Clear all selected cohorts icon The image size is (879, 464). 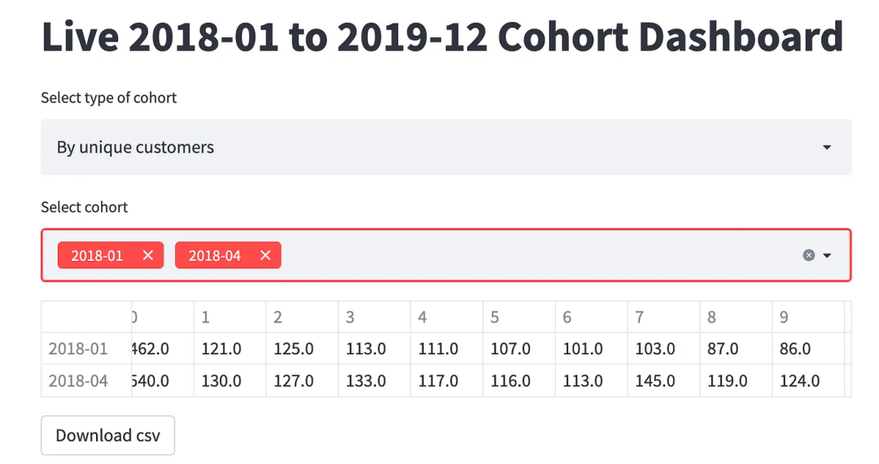pos(808,255)
